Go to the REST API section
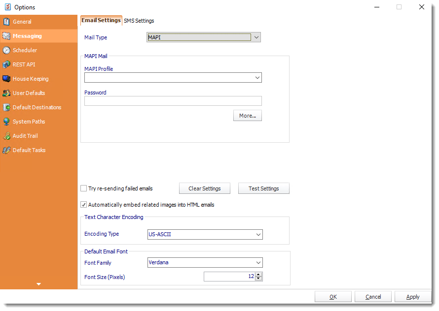Screen dimensions: 439x311 24,64
